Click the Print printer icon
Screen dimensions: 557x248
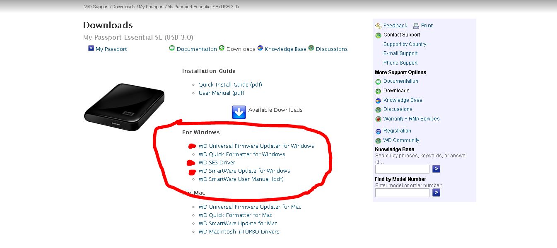click(x=416, y=26)
